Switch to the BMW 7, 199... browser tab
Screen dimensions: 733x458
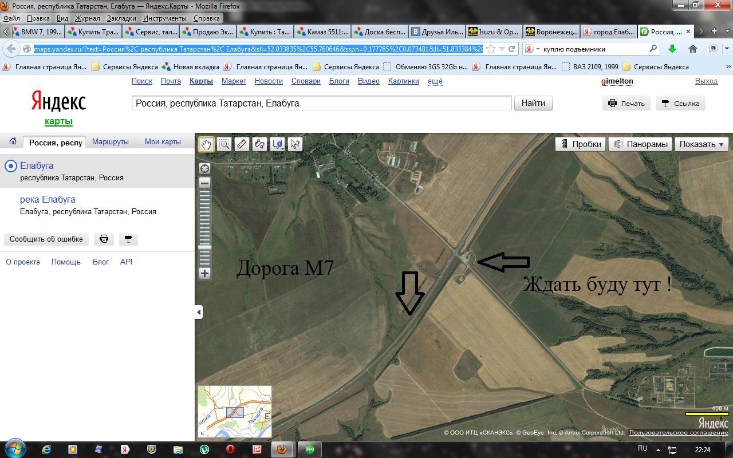click(36, 31)
